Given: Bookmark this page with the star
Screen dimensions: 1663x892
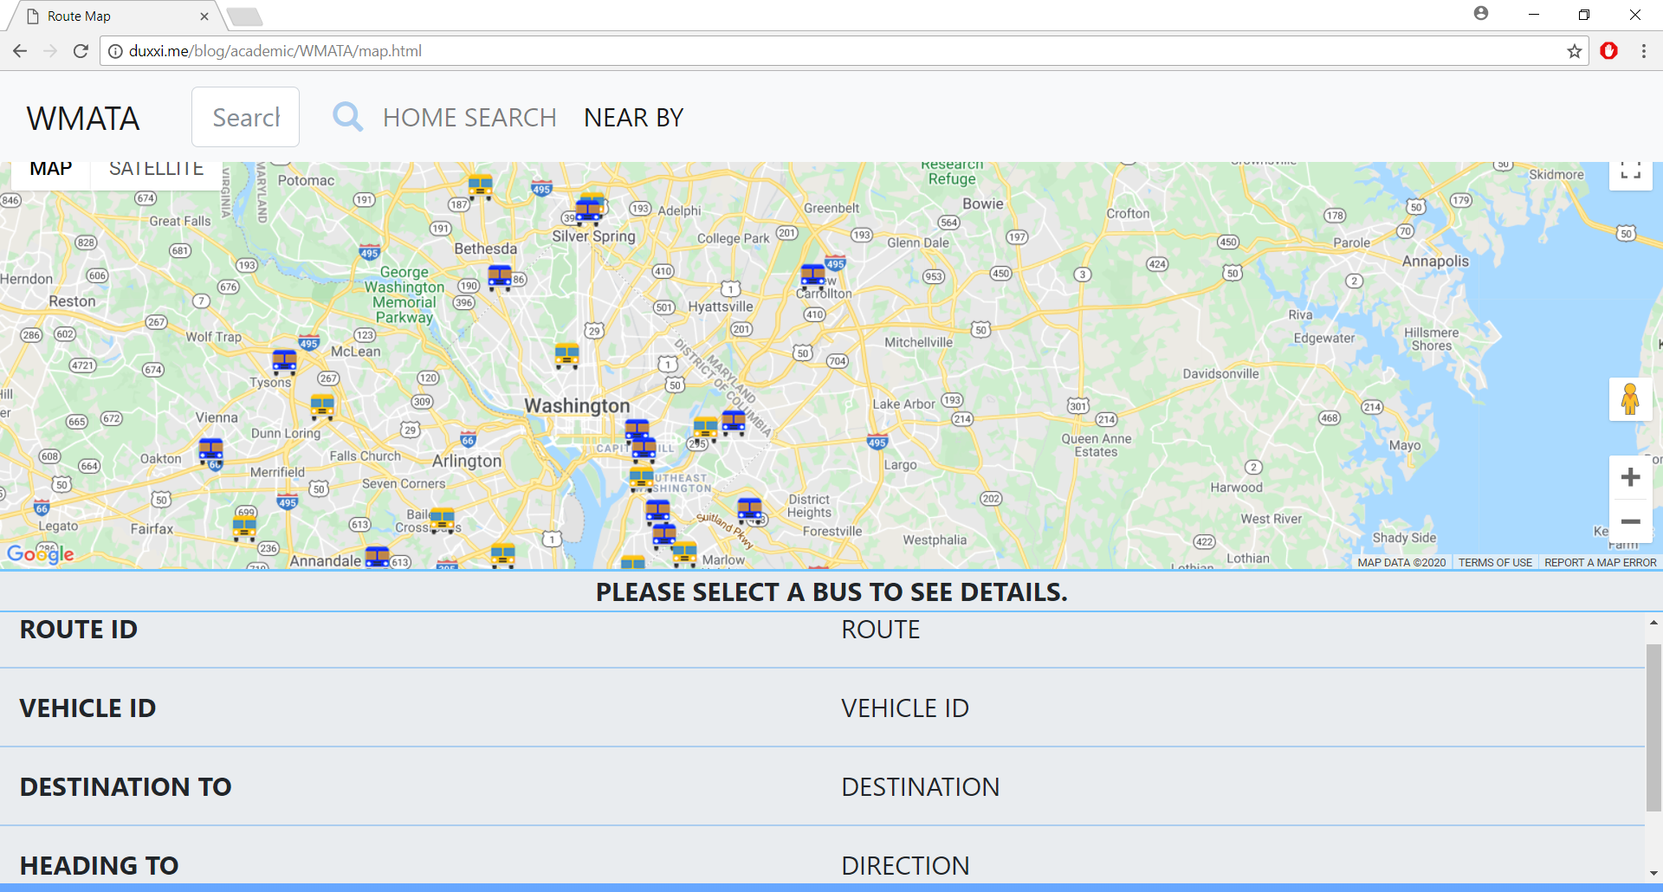Looking at the screenshot, I should click(x=1574, y=51).
